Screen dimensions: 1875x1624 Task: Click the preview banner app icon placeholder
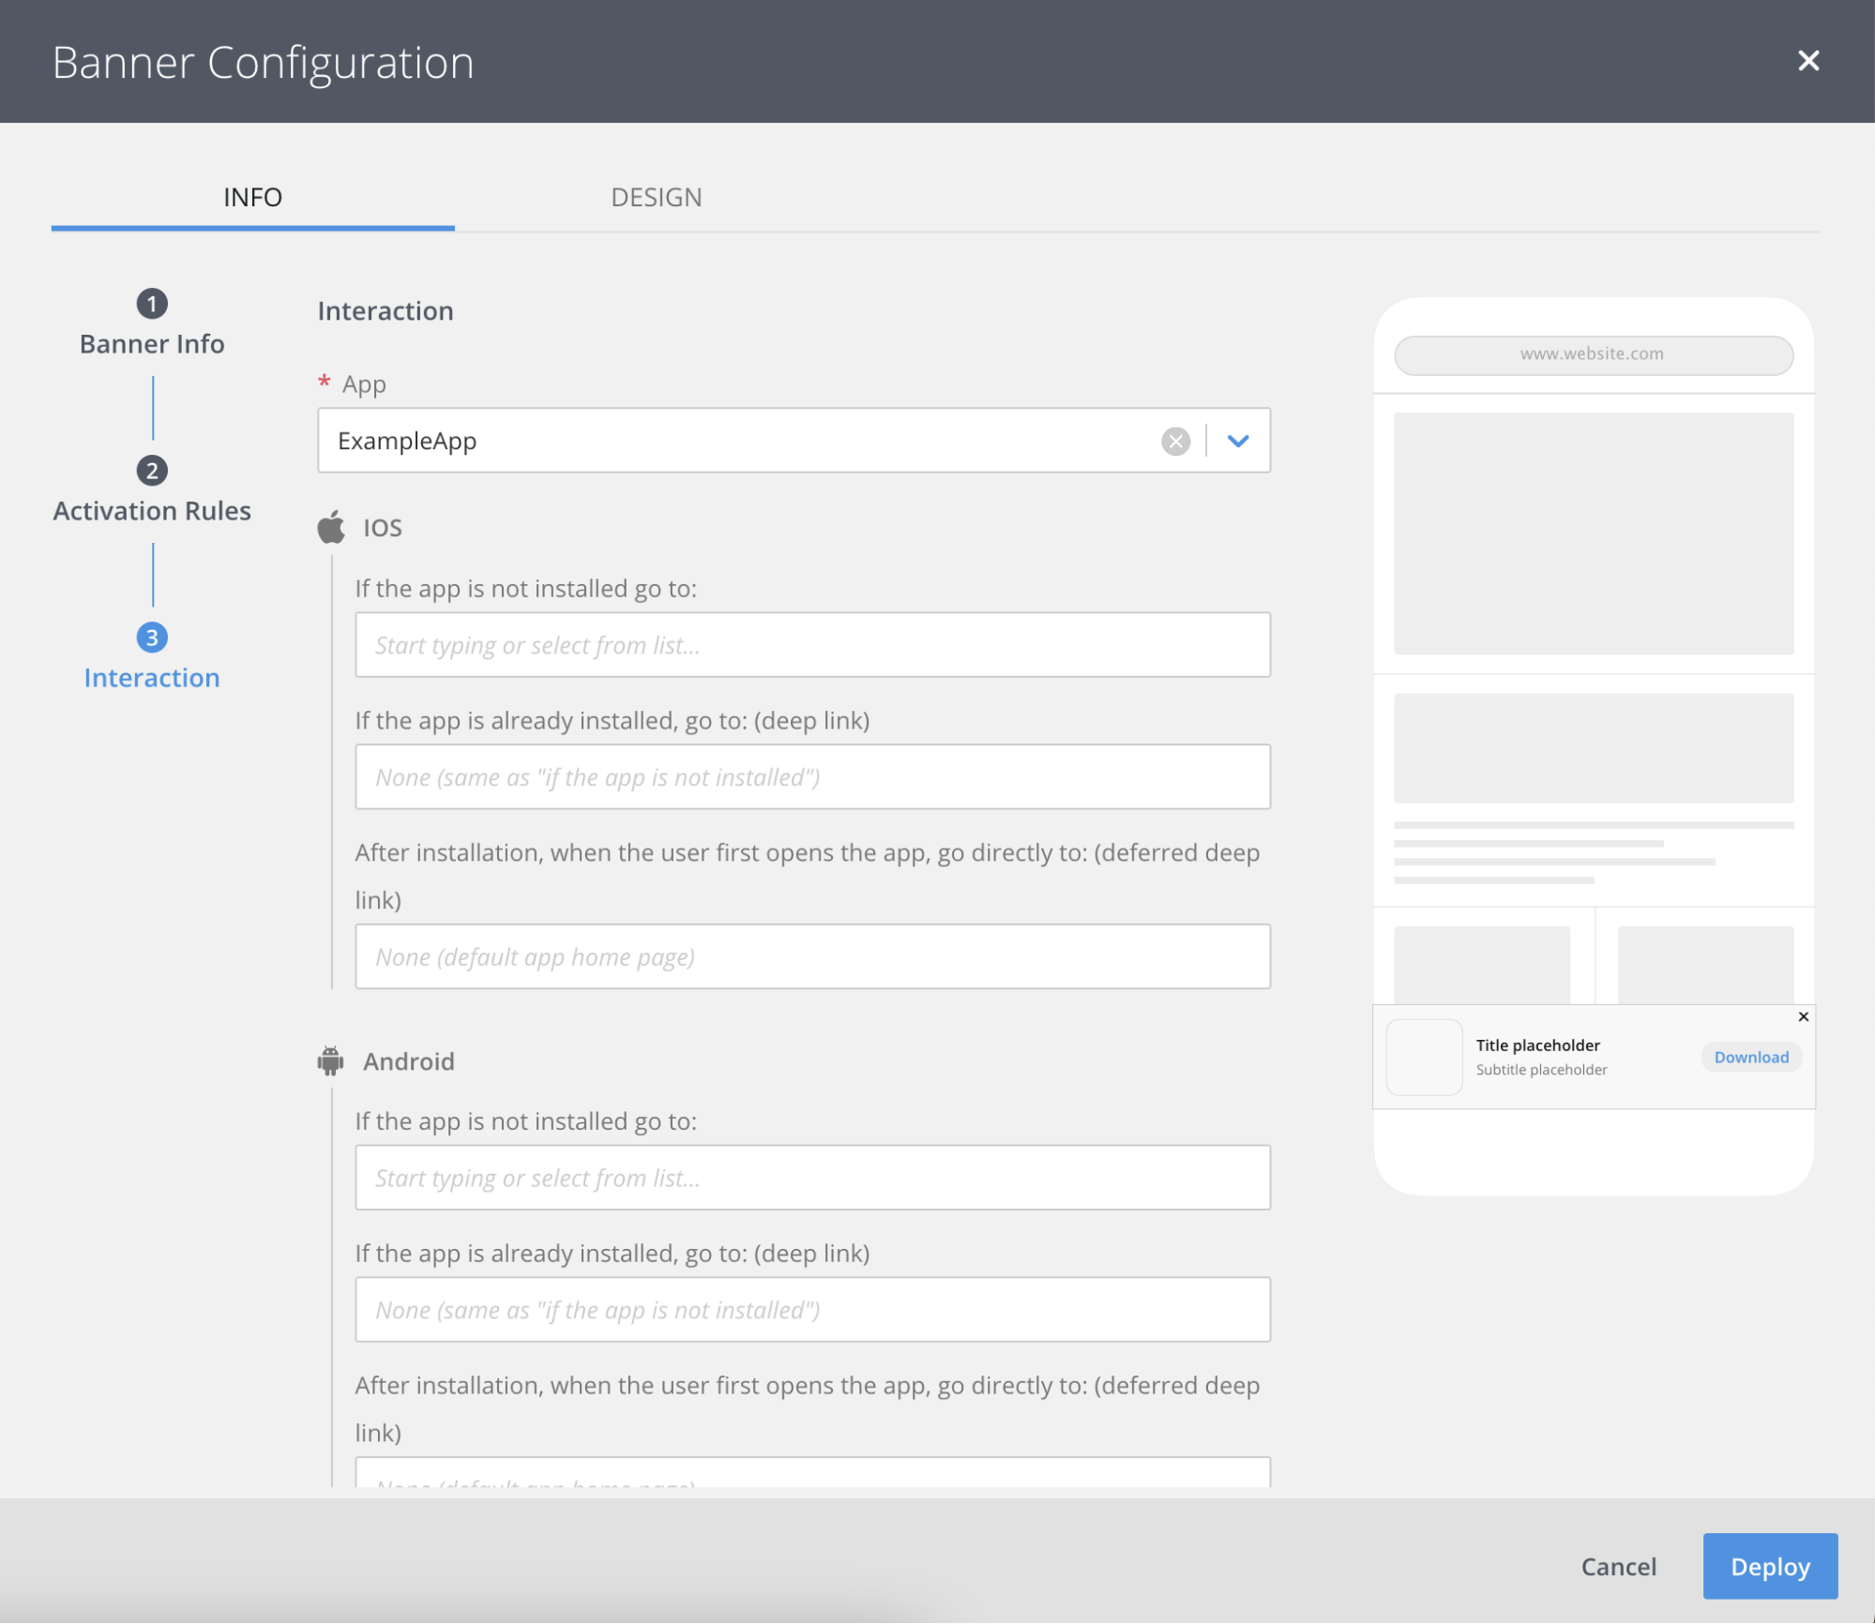point(1424,1057)
